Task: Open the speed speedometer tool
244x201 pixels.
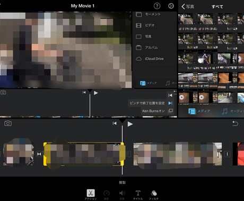Action: (x=106, y=195)
